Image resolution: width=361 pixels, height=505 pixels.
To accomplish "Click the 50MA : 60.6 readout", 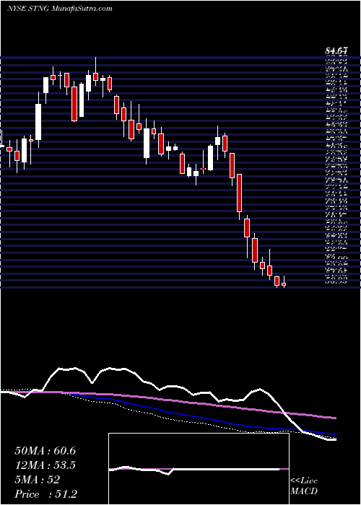I will [45, 451].
